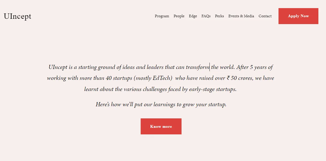326x161 pixels.
Task: Click the UIncept logo
Action: click(x=18, y=16)
